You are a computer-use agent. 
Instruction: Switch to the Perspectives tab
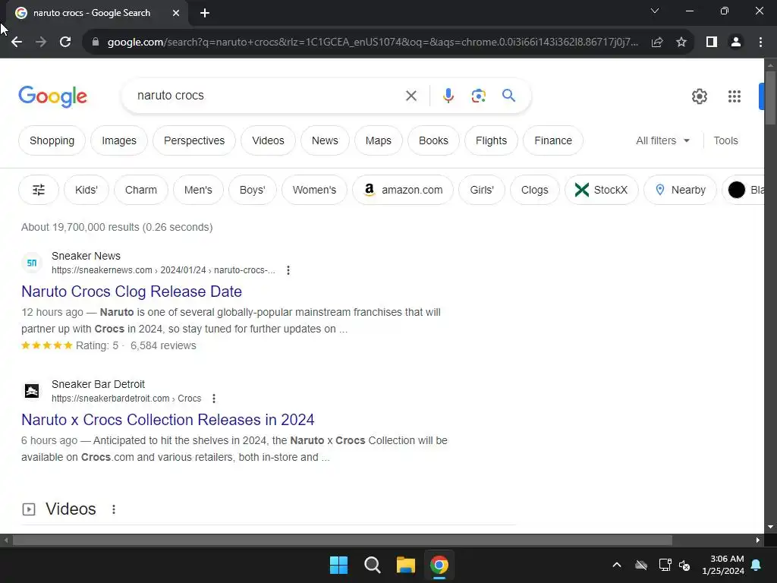[x=194, y=140]
